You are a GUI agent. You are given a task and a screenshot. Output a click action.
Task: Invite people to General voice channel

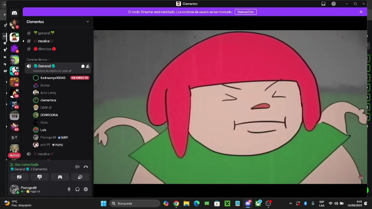[x=88, y=66]
